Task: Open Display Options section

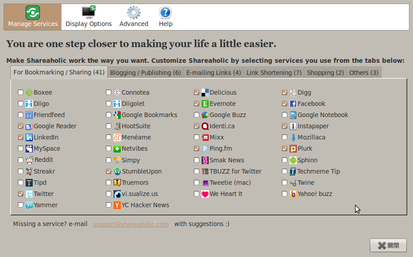Action: [x=88, y=17]
